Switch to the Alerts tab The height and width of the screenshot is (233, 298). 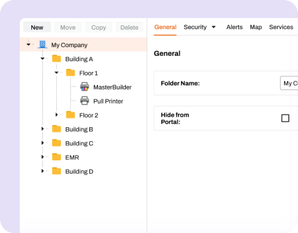point(234,27)
